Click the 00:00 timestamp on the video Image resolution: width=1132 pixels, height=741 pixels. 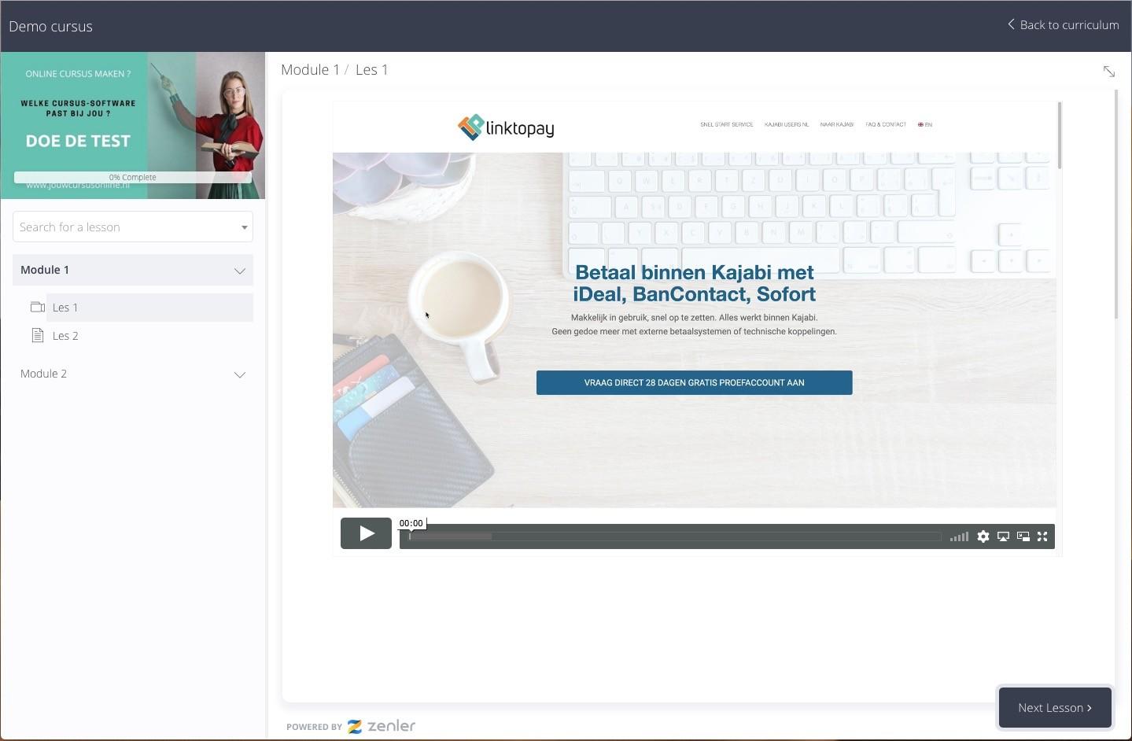(411, 523)
